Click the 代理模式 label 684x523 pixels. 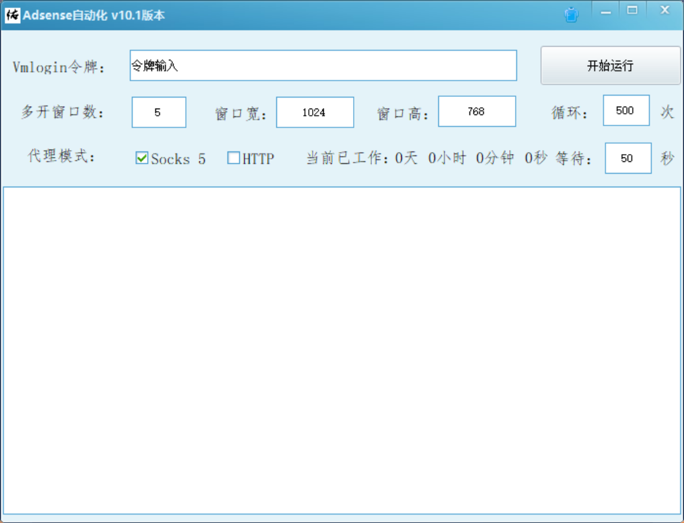(x=62, y=157)
